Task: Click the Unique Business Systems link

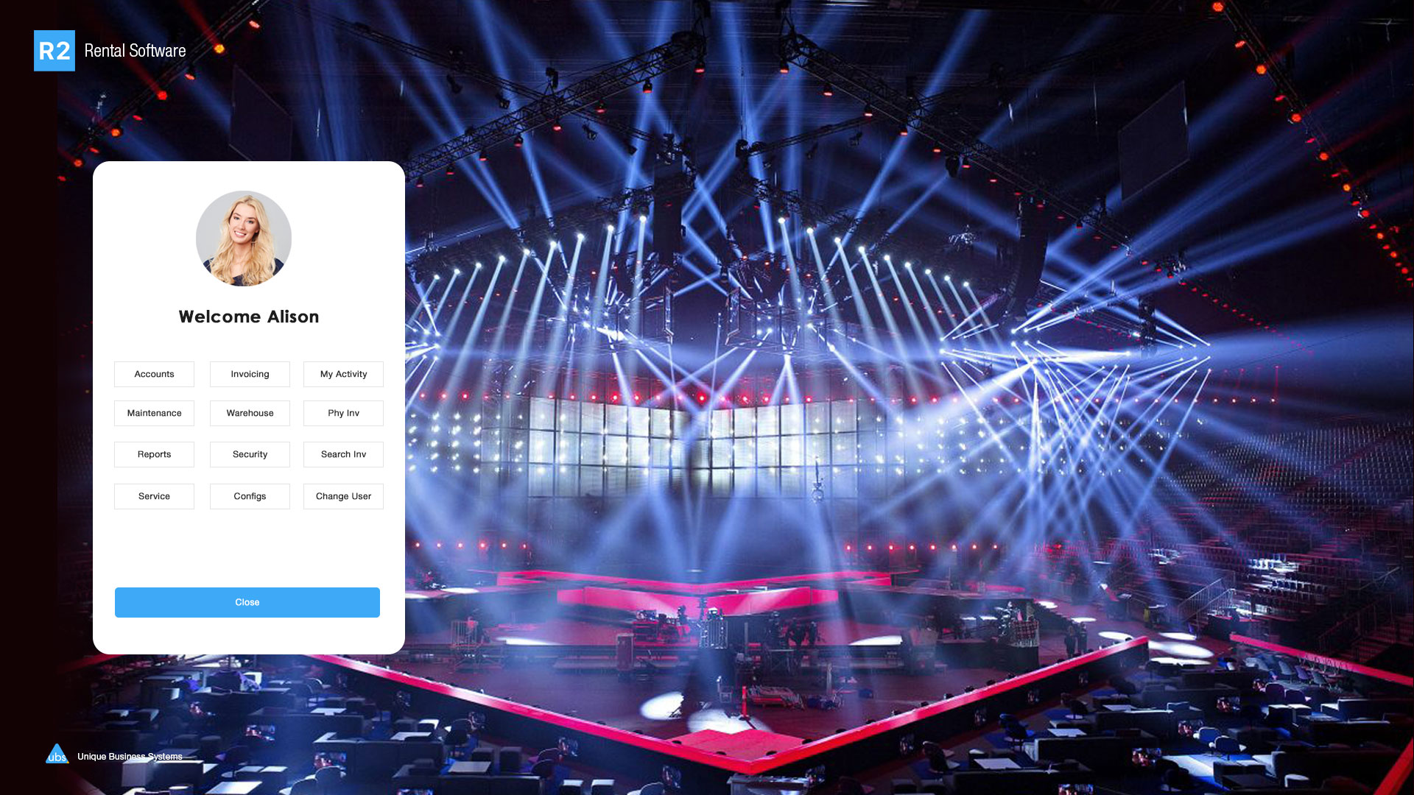Action: pyautogui.click(x=130, y=757)
